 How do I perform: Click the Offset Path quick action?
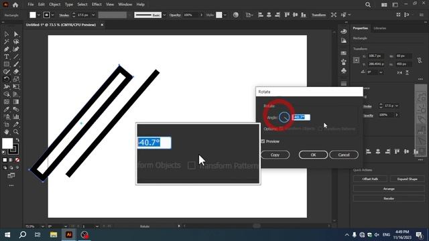370,179
